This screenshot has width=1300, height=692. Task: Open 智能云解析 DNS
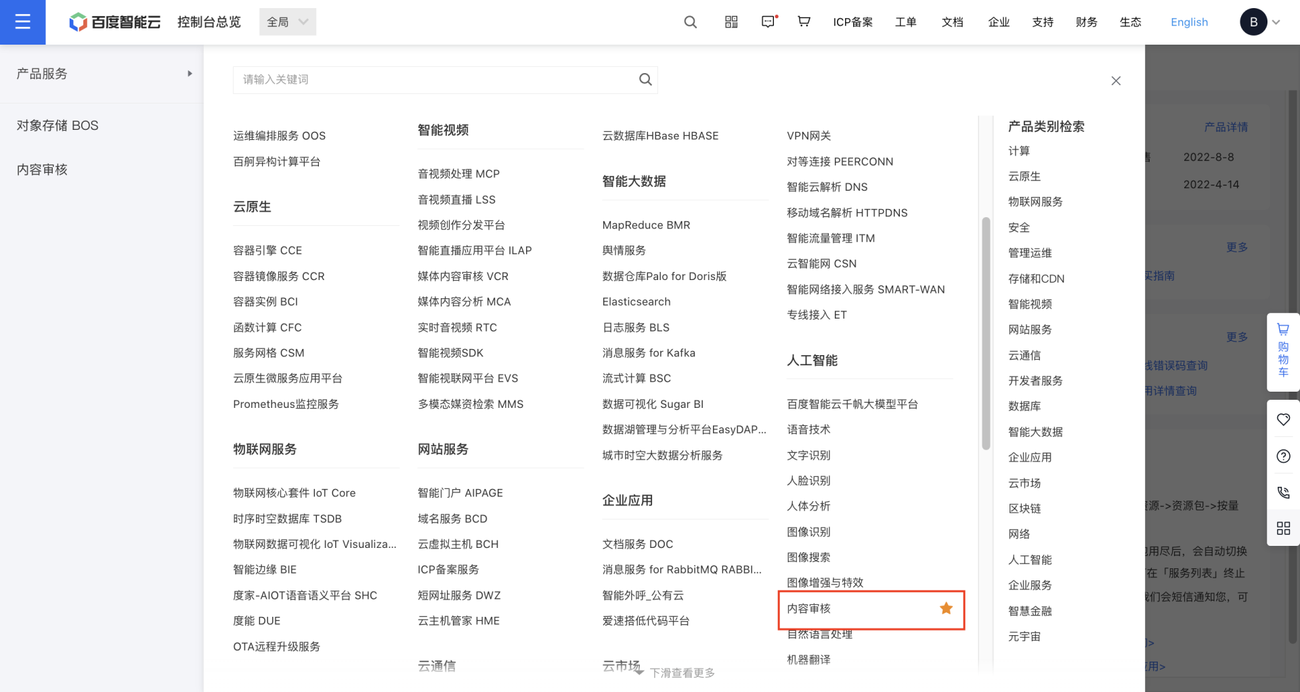coord(827,187)
